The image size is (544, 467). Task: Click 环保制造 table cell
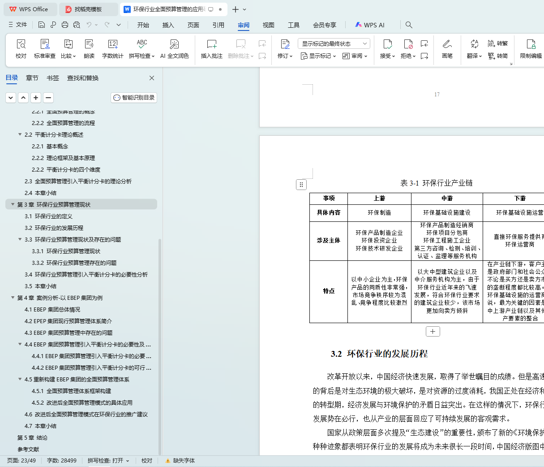379,212
